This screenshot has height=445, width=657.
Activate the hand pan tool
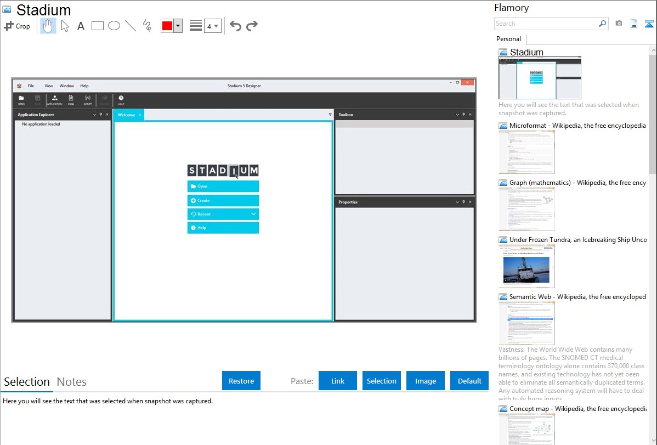click(48, 26)
